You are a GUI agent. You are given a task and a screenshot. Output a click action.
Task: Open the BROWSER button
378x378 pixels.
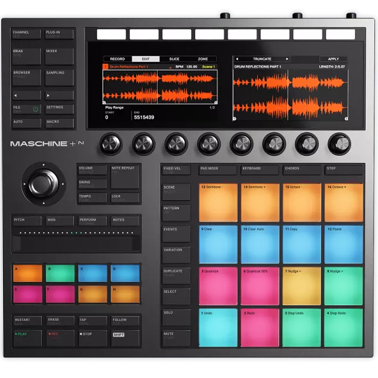point(27,77)
